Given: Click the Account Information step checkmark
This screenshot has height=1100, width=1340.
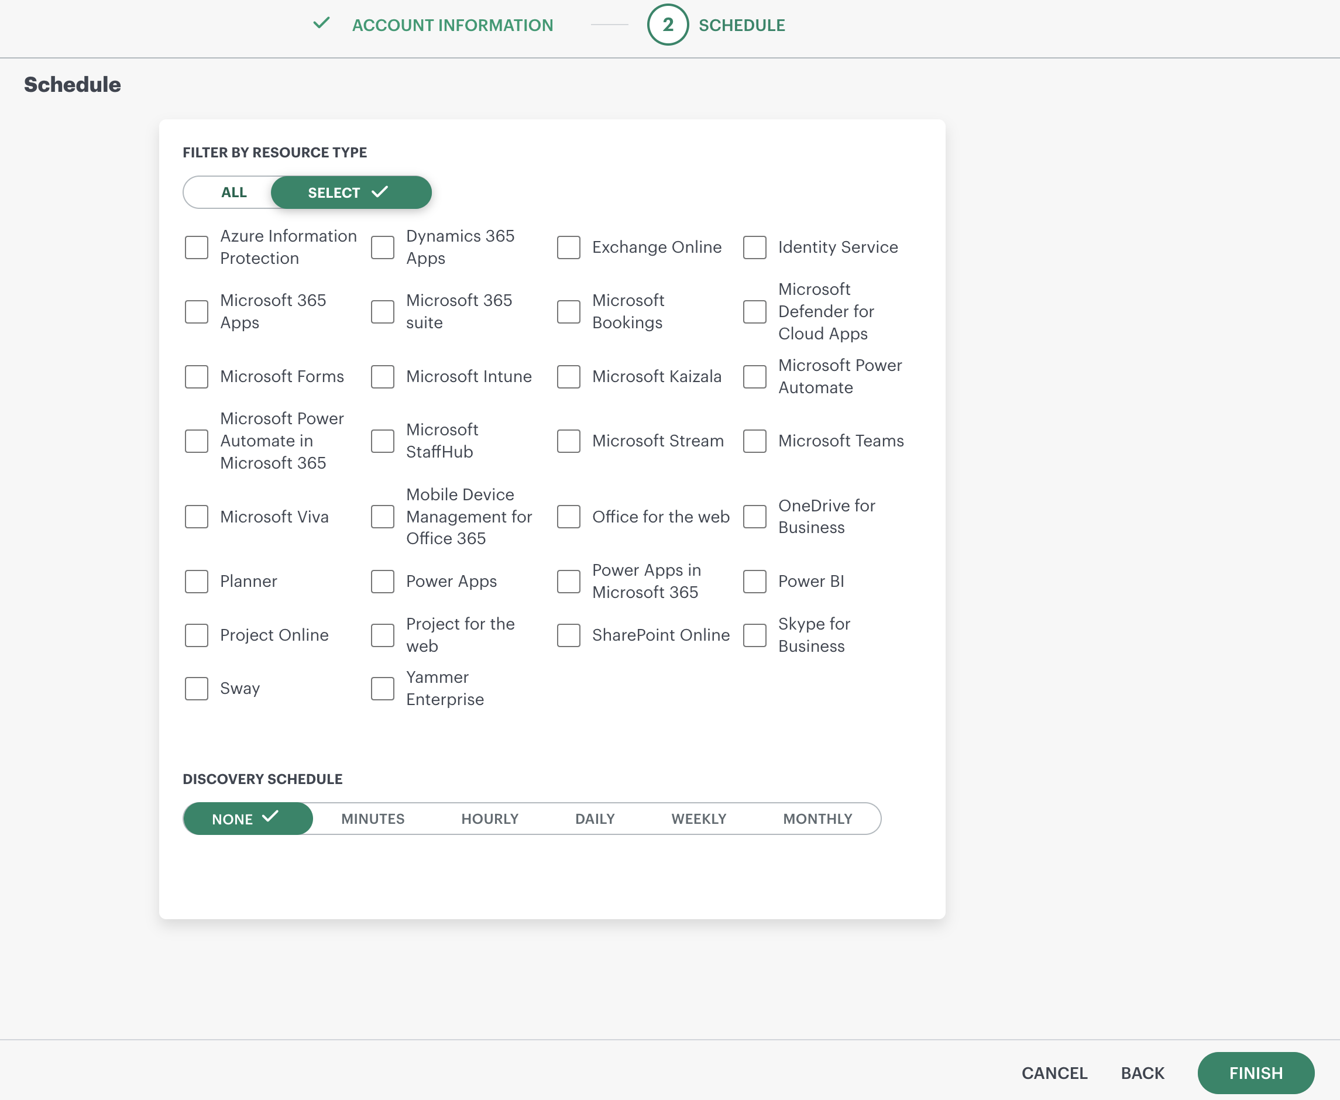Looking at the screenshot, I should (x=322, y=24).
